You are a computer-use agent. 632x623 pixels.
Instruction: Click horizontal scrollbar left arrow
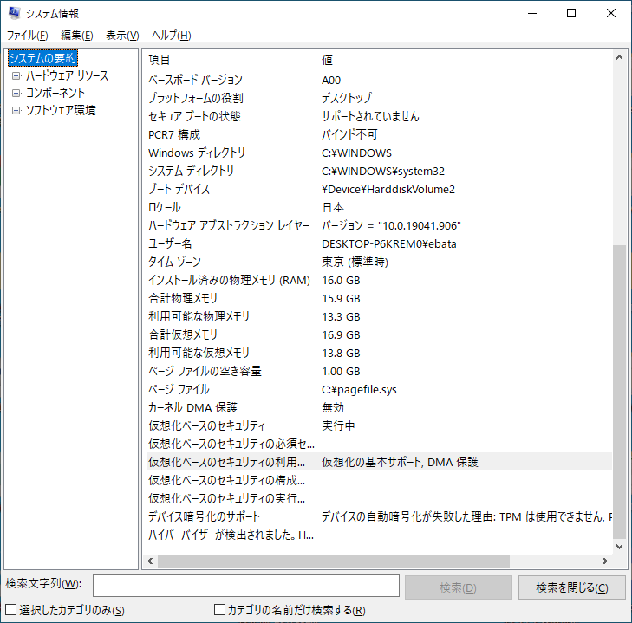(x=150, y=561)
